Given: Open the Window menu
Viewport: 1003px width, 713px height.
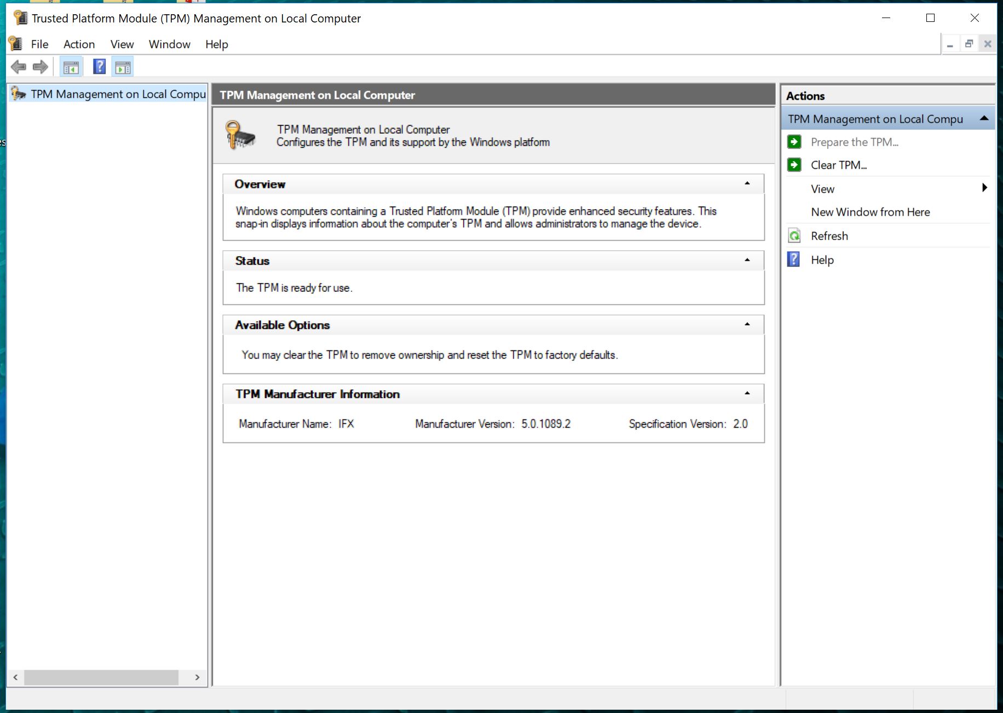Looking at the screenshot, I should 170,44.
